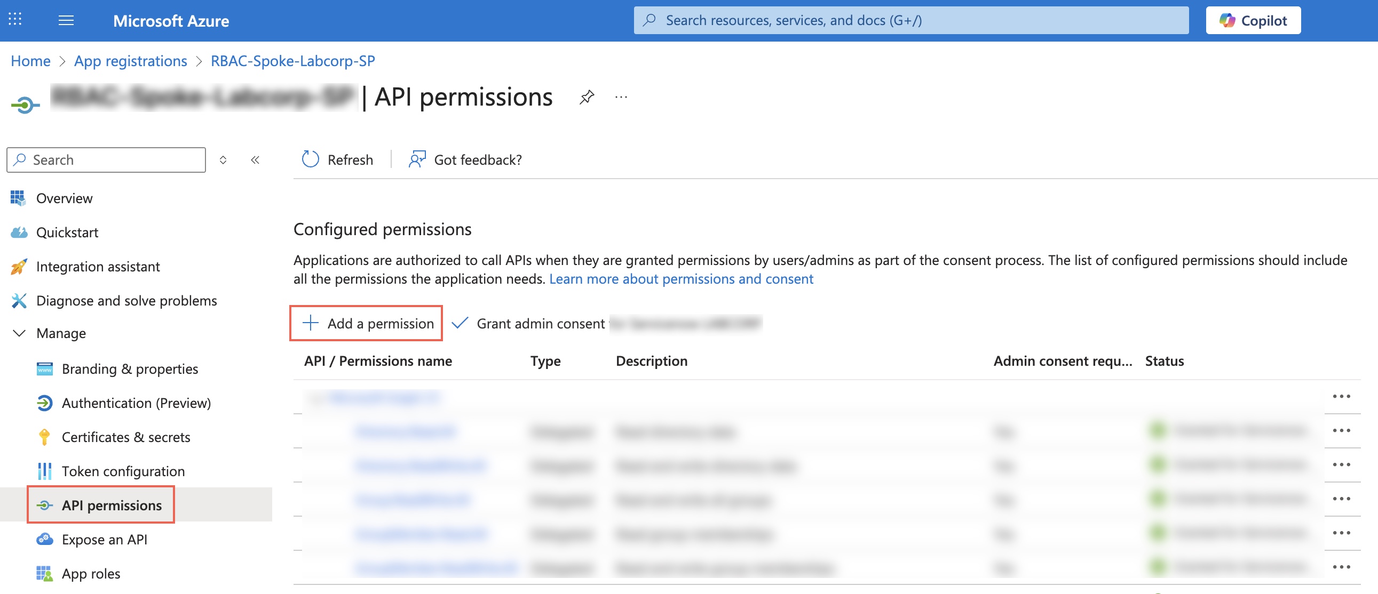Click the feedback person icon
This screenshot has width=1378, height=594.
(417, 159)
